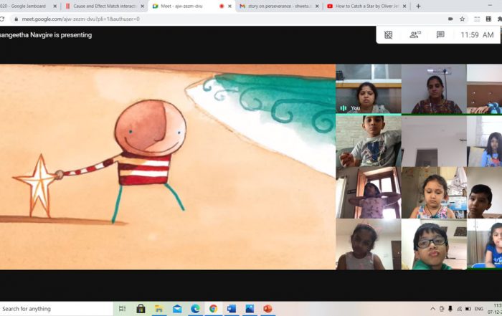Click 'sangeetha Navgire is presenting' text
The width and height of the screenshot is (502, 316).
[x=46, y=35]
